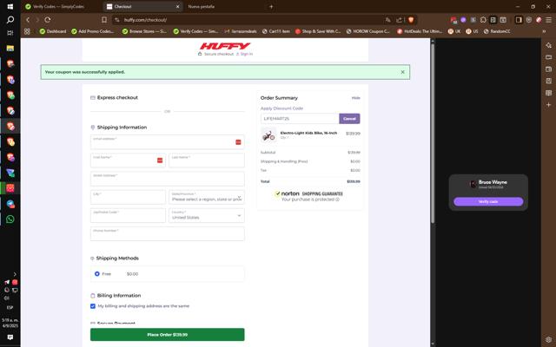Screen dimensions: 556x347
Task: Open the browser hamburger main menu
Action: 548,20
